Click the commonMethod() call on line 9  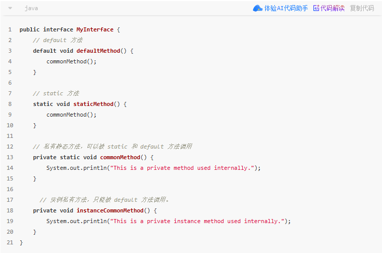pos(72,115)
